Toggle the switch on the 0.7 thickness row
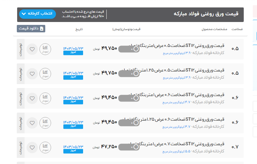 coord(129,147)
